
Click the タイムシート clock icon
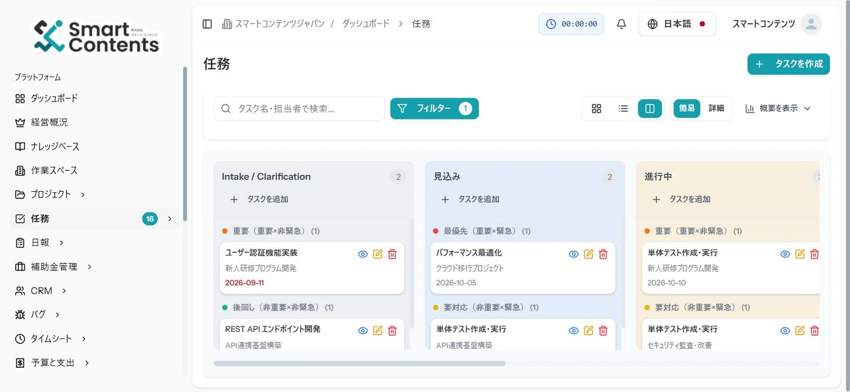[20, 339]
